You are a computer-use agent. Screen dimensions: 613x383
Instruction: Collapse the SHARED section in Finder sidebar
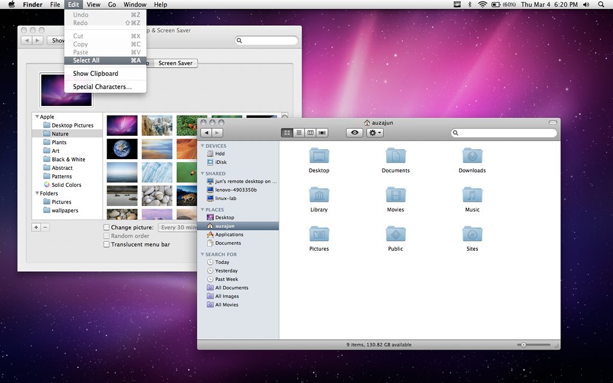[x=202, y=173]
